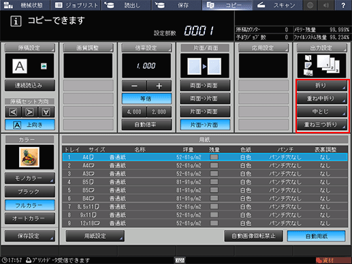Choose the 2.000 magnification preset
Image resolution: width=352 pixels, height=264 pixels.
(x=159, y=112)
